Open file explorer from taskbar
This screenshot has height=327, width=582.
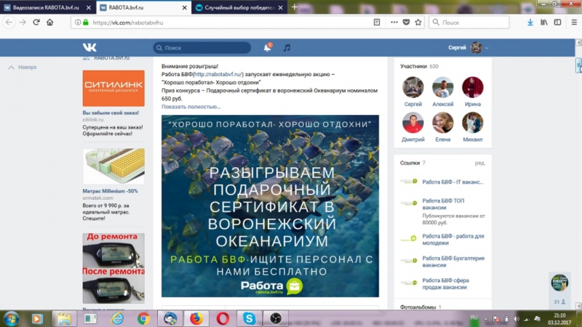pos(64,318)
